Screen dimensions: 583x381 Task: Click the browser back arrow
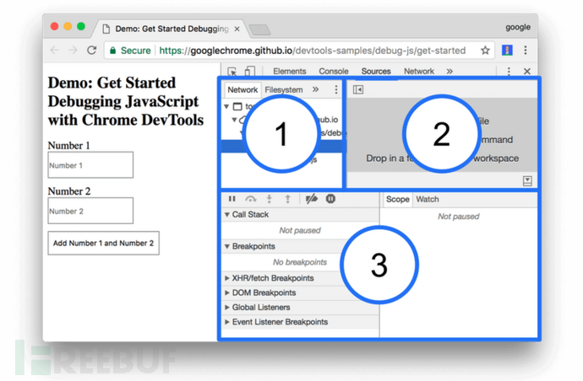pyautogui.click(x=55, y=50)
